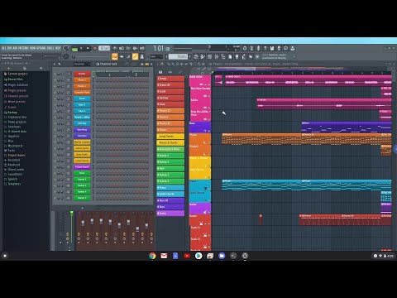
Task: Click the transport Stop button
Action: pyautogui.click(x=88, y=49)
